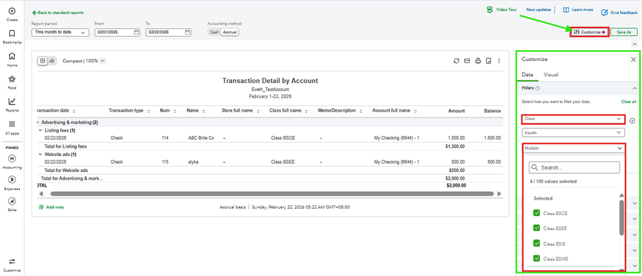Collapse the Website ads group
642x276 pixels.
pos(40,155)
